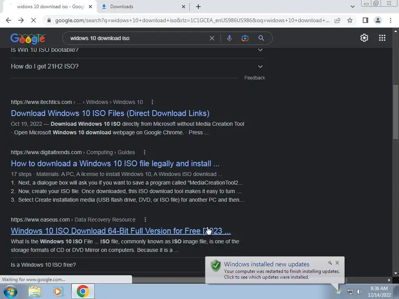The image size is (399, 299).
Task: Click the Chrome taskbar button
Action: [83, 291]
